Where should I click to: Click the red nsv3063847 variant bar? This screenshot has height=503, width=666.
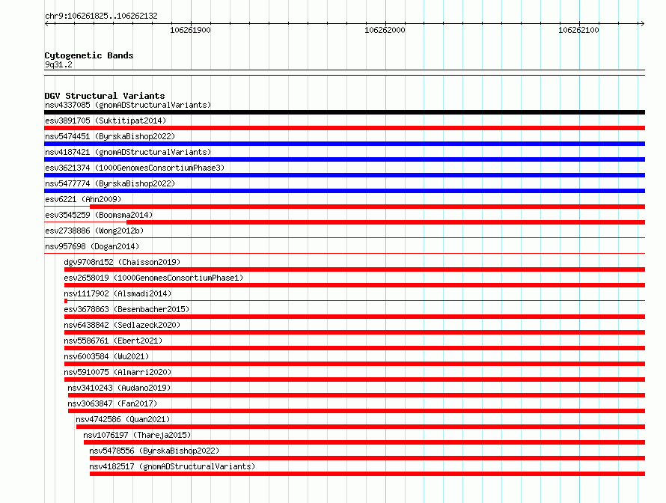click(356, 411)
